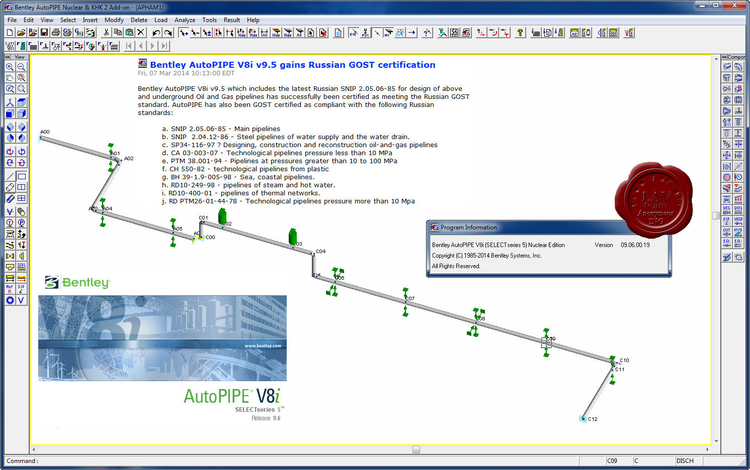The image size is (750, 470).
Task: Switch to two viewport layout
Action: [21, 187]
